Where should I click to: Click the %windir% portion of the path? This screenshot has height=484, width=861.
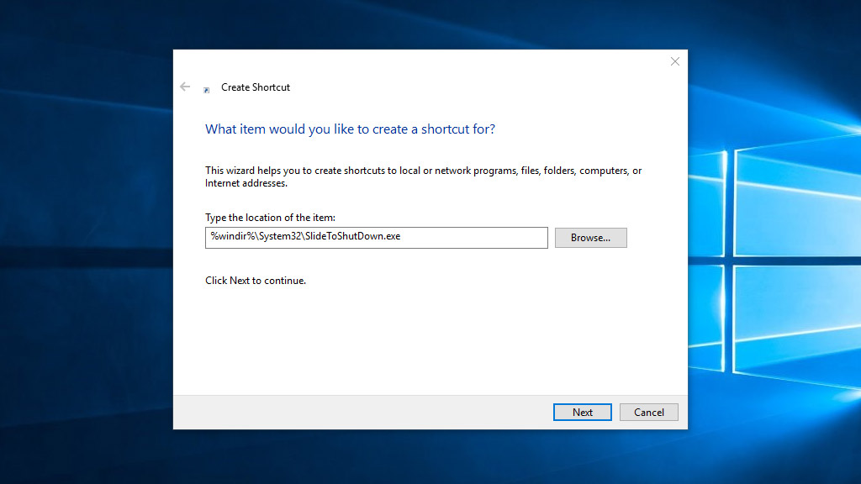(227, 236)
